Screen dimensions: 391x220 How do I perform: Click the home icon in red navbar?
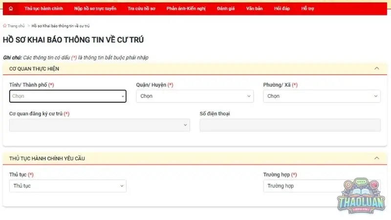tap(11, 8)
